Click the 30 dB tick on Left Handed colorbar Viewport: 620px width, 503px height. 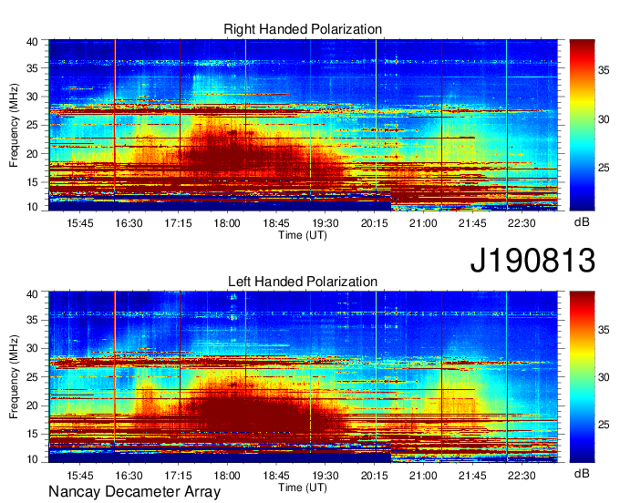(604, 377)
